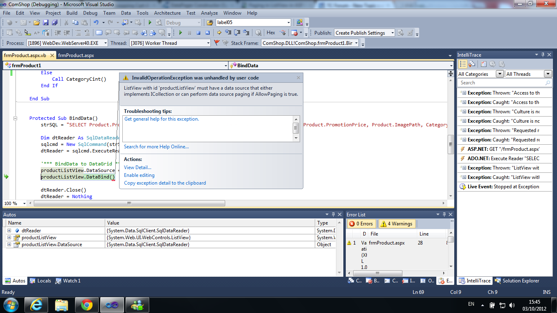Open Internet Explorer from the taskbar
557x313 pixels.
[x=35, y=305]
